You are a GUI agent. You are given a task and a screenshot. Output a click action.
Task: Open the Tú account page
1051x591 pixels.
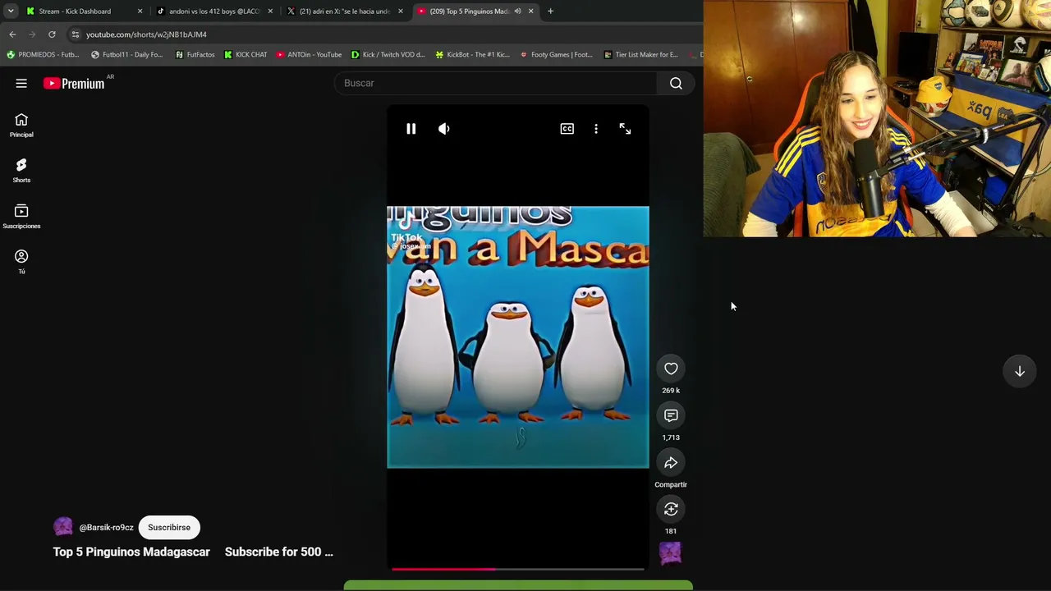21,263
